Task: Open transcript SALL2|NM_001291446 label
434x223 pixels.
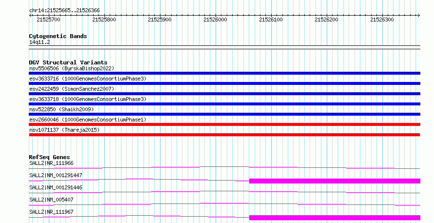Action: [x=56, y=187]
